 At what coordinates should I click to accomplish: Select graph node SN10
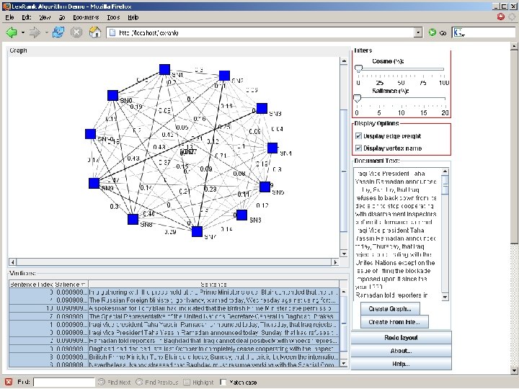coord(90,134)
